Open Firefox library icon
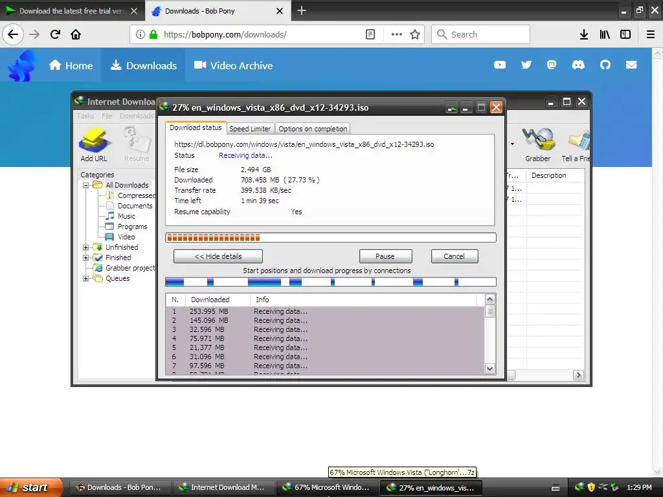The image size is (663, 497). (x=605, y=34)
